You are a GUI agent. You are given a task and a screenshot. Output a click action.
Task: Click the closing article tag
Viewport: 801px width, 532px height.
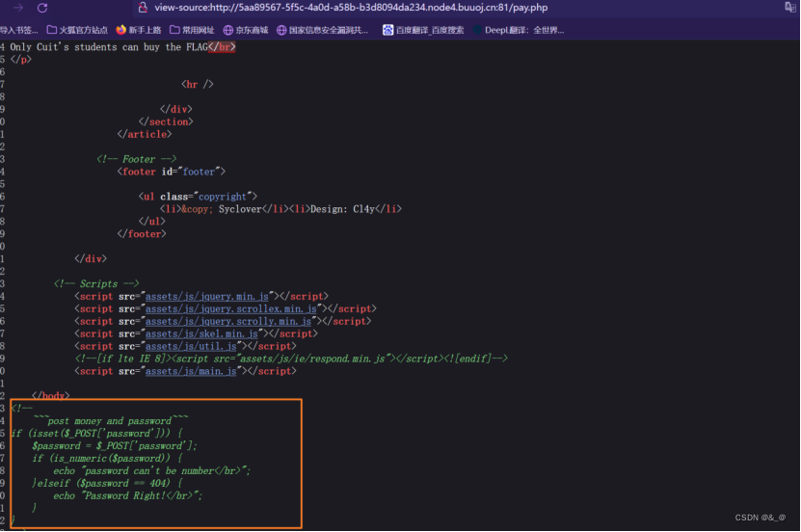(145, 134)
